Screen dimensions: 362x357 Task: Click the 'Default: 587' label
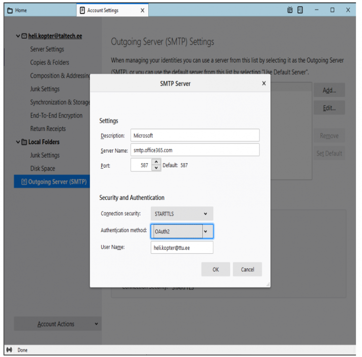[x=175, y=165]
